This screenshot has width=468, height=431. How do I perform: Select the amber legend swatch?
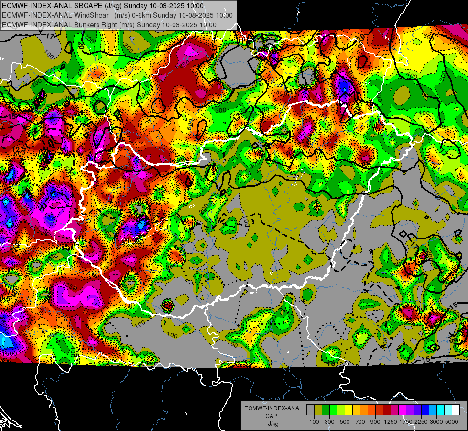[356, 410]
